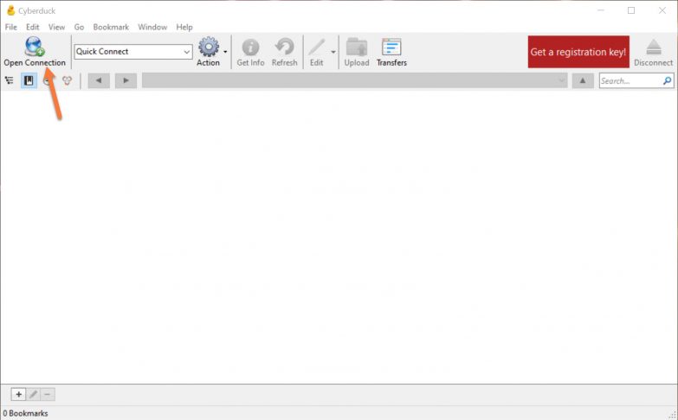678x420 pixels.
Task: Expand the path navigation dropdown
Action: pos(562,80)
